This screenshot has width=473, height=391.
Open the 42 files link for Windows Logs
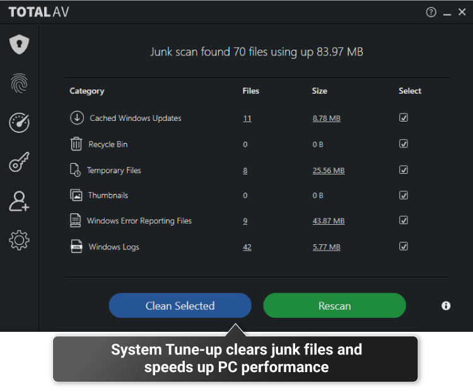coord(247,247)
